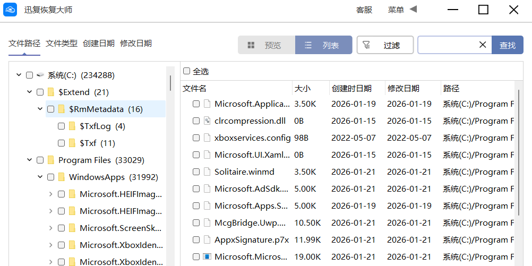Screen dimensions: 532x266
Task: Collapse the $Extend folder node
Action: coord(30,92)
